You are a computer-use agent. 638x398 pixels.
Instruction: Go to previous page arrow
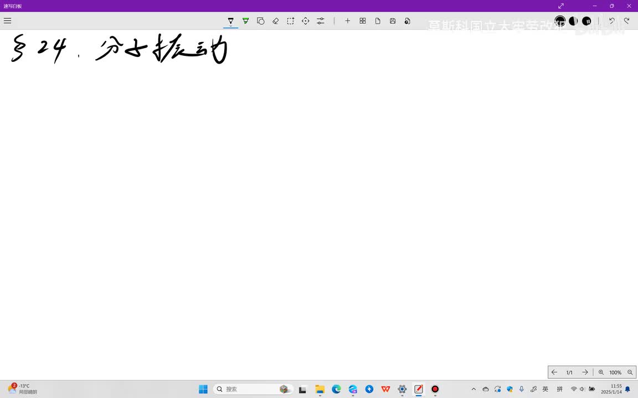point(554,372)
